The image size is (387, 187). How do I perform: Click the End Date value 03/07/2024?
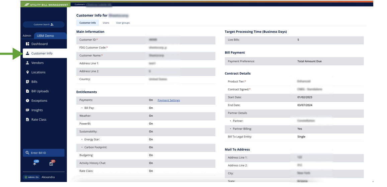[x=305, y=105]
